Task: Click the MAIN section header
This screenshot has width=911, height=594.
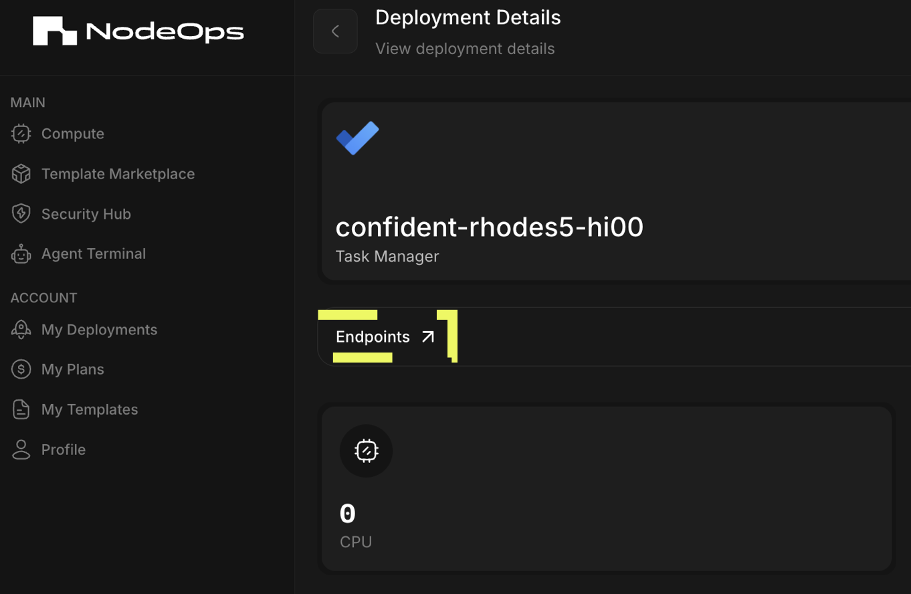Action: 28,102
